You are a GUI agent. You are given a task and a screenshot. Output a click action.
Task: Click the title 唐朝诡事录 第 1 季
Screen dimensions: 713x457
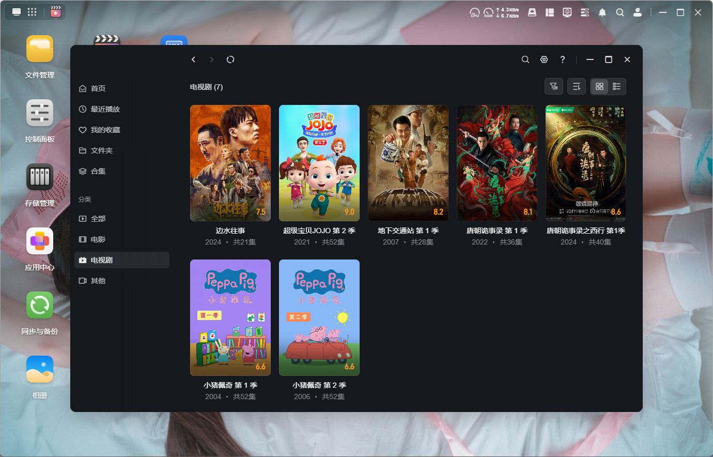pos(497,231)
